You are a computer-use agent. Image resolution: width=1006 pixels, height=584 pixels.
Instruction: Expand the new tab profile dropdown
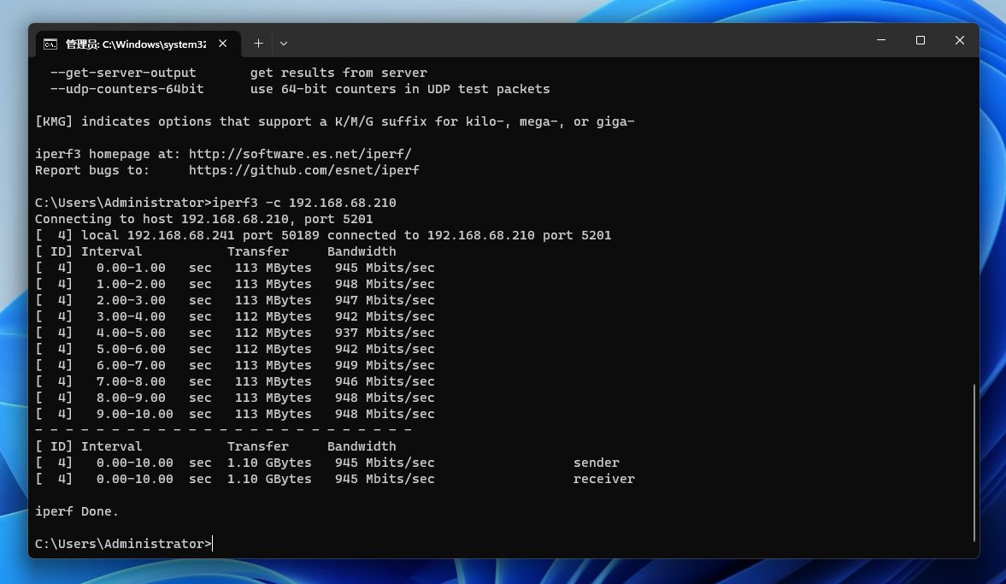coord(284,44)
